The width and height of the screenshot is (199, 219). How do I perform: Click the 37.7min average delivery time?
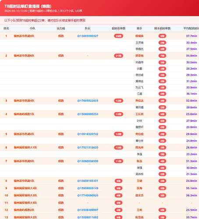[x=192, y=36]
